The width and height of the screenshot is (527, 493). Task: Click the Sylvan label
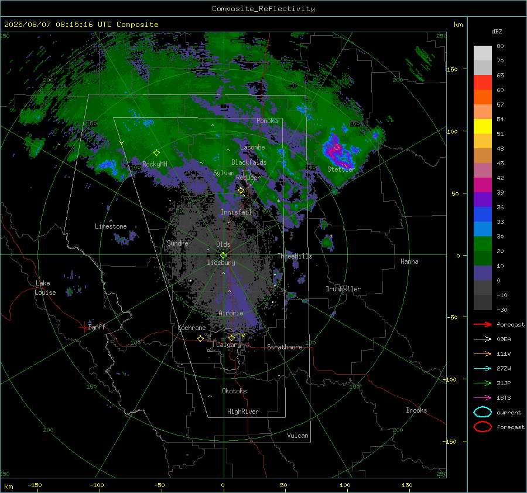(224, 173)
